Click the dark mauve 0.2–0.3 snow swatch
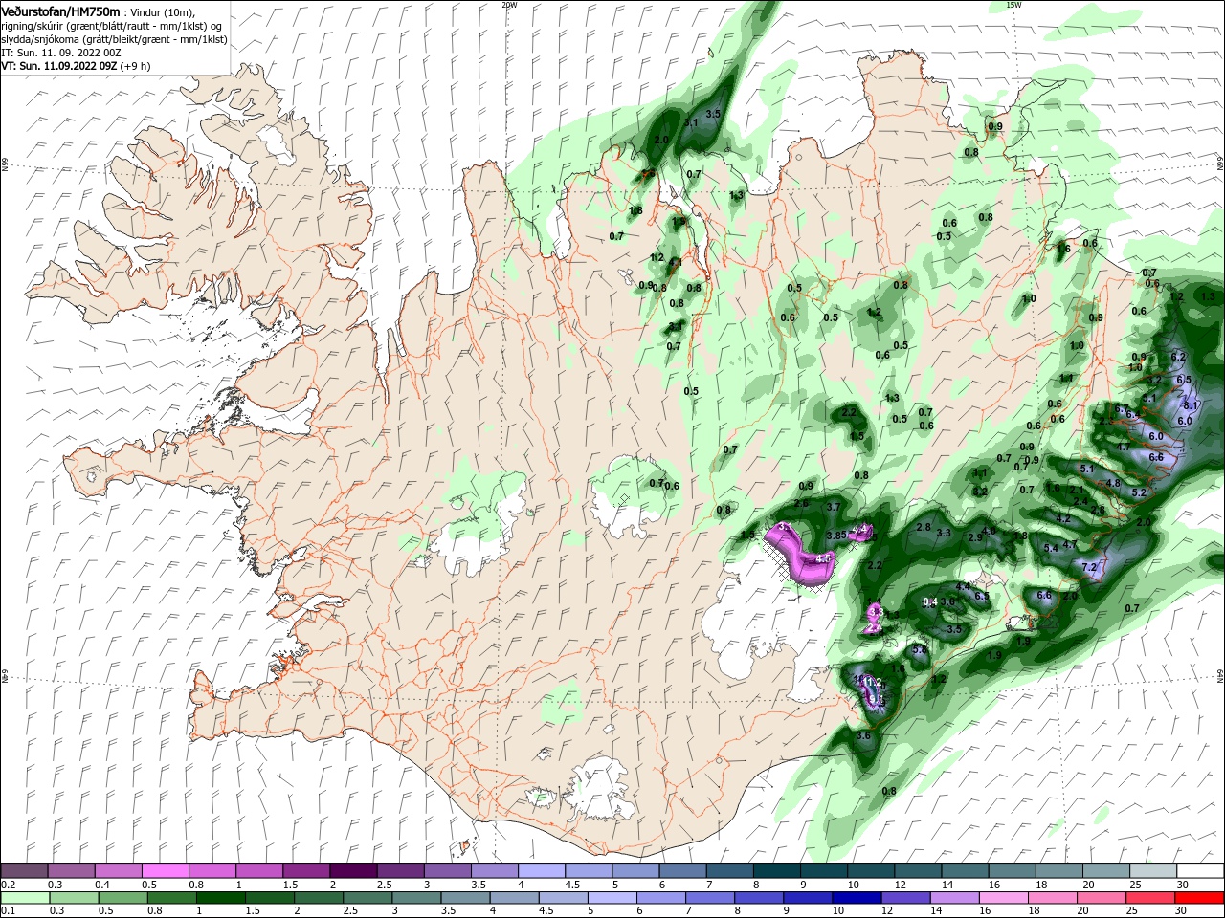This screenshot has height=918, width=1225. [x=24, y=871]
